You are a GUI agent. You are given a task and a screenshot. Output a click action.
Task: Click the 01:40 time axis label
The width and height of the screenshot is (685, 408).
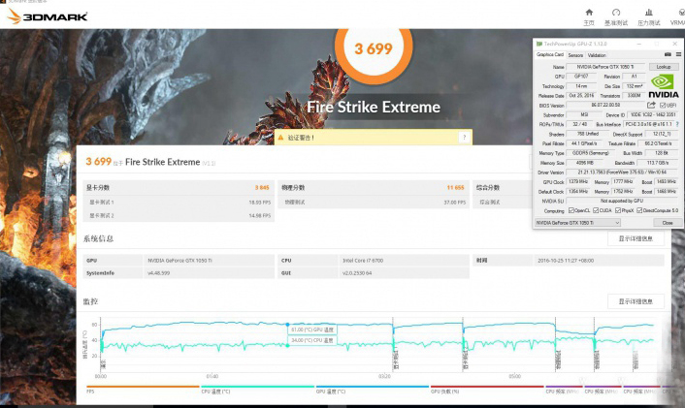coord(212,376)
